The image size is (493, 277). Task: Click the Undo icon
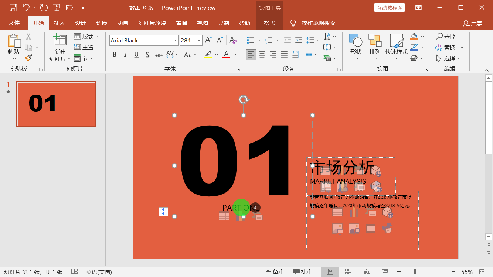click(x=26, y=7)
